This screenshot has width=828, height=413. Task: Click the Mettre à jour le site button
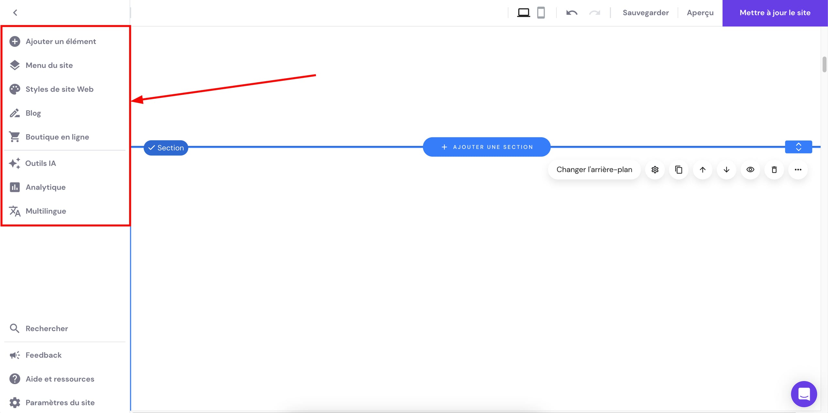coord(775,13)
